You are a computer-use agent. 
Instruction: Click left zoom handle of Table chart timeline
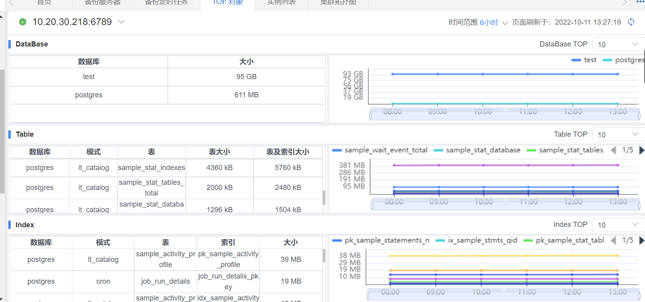(372, 206)
